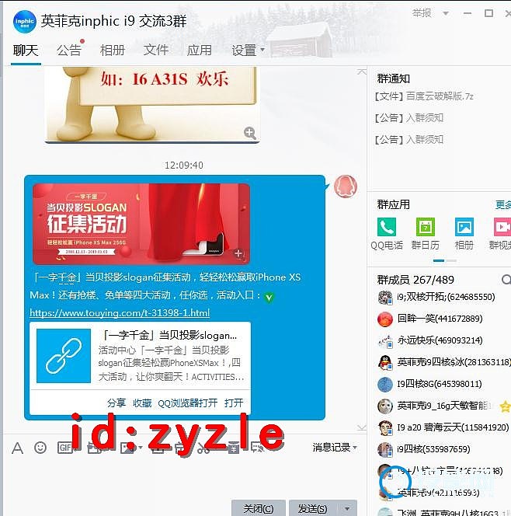Open the 应用 tab
The width and height of the screenshot is (511, 516).
[x=200, y=51]
